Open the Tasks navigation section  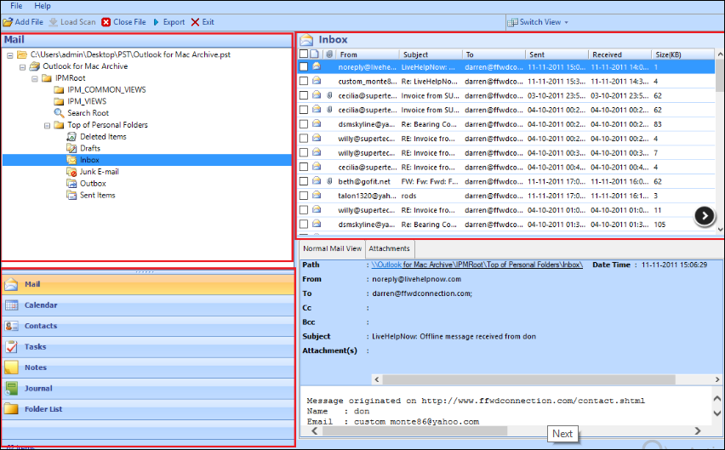148,347
